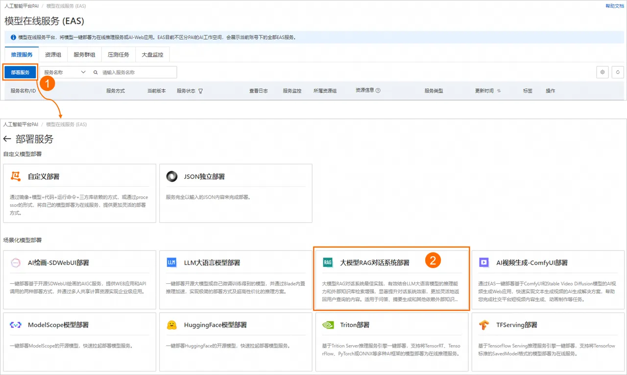Click the NVIDIA Triton部署 icon
Image resolution: width=627 pixels, height=375 pixels.
(x=328, y=325)
